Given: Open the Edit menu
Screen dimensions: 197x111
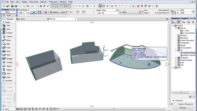Looking at the screenshot, I should click(12, 2).
